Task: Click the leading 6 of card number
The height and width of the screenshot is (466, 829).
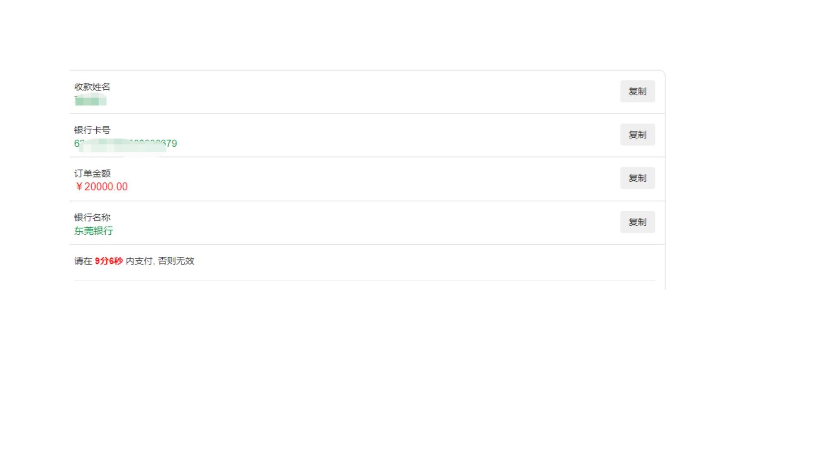Action: coord(76,144)
